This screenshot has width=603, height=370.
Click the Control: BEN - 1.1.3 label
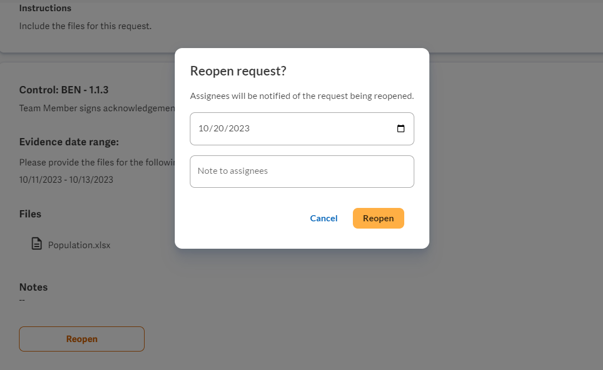pyautogui.click(x=64, y=89)
